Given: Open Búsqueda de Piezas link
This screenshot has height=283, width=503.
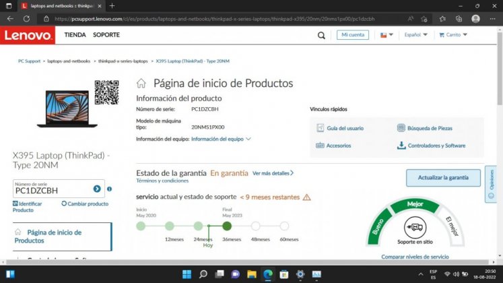Looking at the screenshot, I should point(430,128).
